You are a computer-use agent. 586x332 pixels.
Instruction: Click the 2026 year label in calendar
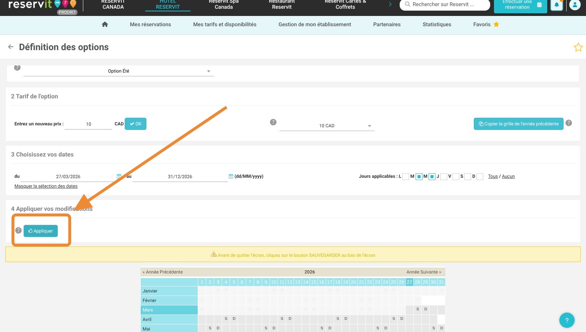[310, 272]
